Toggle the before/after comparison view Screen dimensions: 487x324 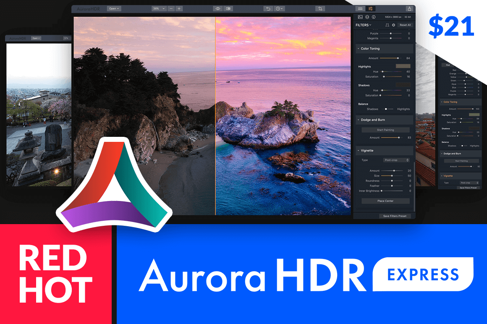click(227, 8)
